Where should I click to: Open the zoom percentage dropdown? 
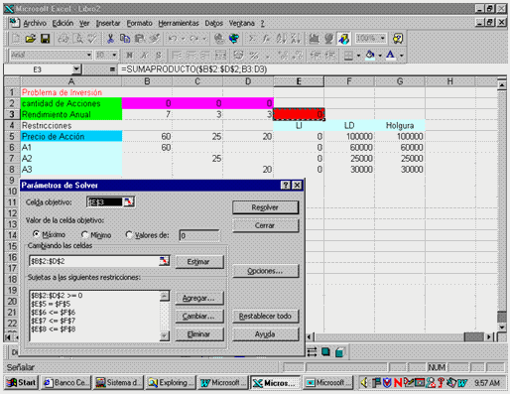click(383, 39)
